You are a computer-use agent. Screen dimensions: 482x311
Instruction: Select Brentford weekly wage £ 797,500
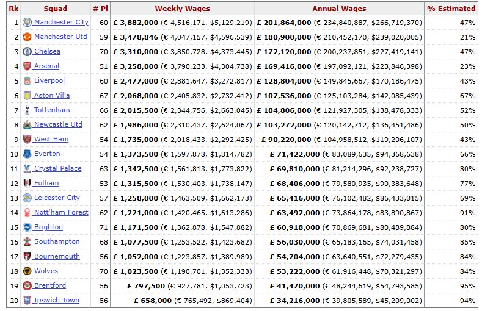tap(146, 286)
